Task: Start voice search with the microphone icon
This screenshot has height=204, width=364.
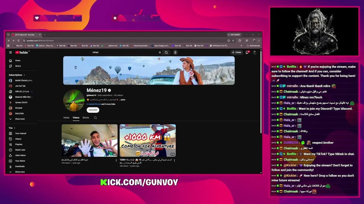Action: click(x=175, y=52)
